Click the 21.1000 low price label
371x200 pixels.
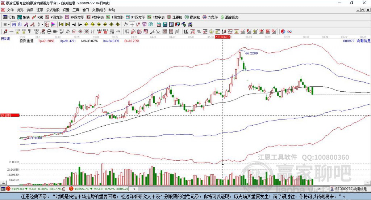click(x=36, y=138)
